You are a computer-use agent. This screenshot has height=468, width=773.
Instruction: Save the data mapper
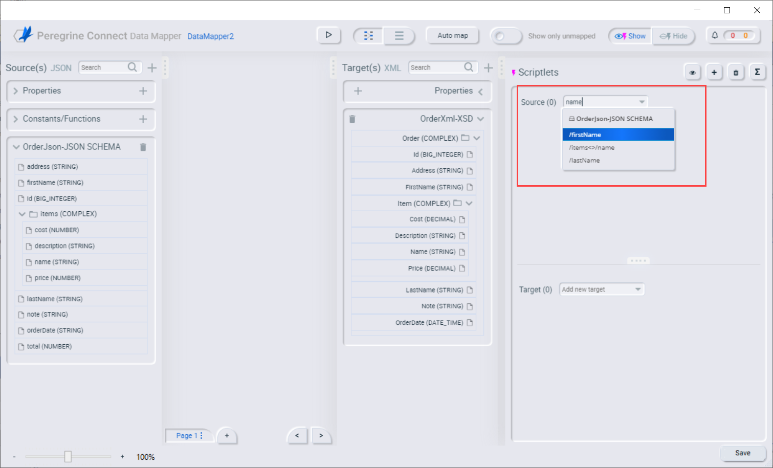pyautogui.click(x=743, y=453)
